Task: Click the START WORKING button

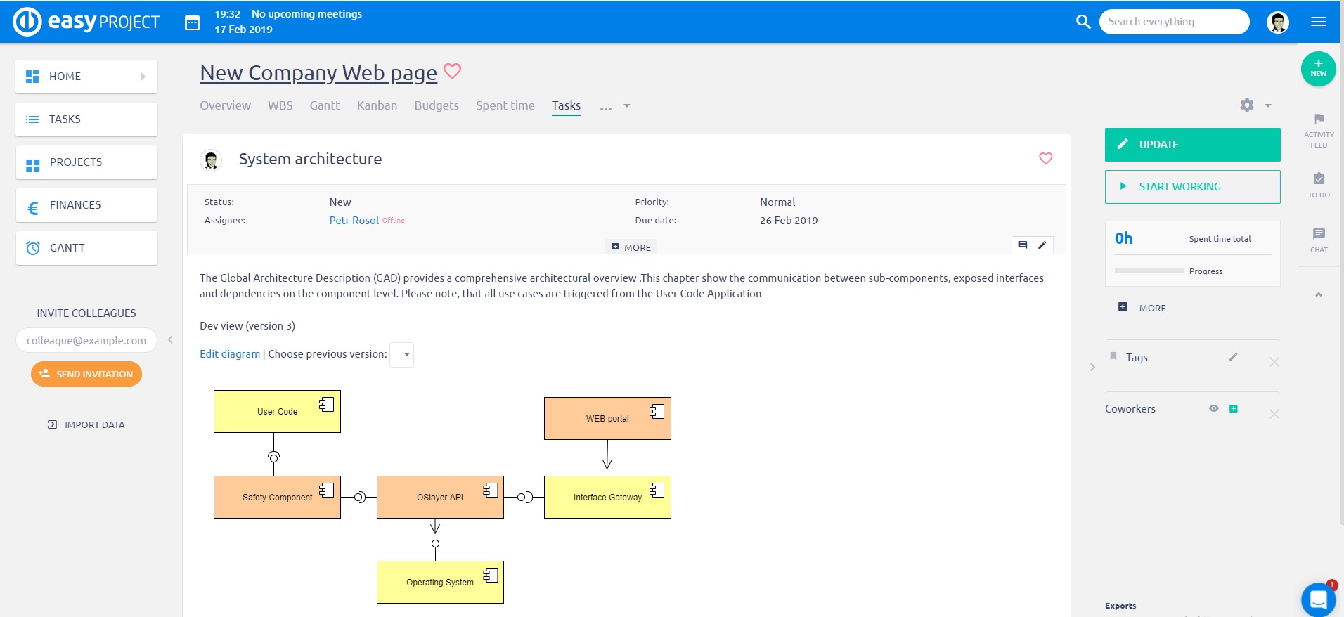Action: pyautogui.click(x=1192, y=187)
